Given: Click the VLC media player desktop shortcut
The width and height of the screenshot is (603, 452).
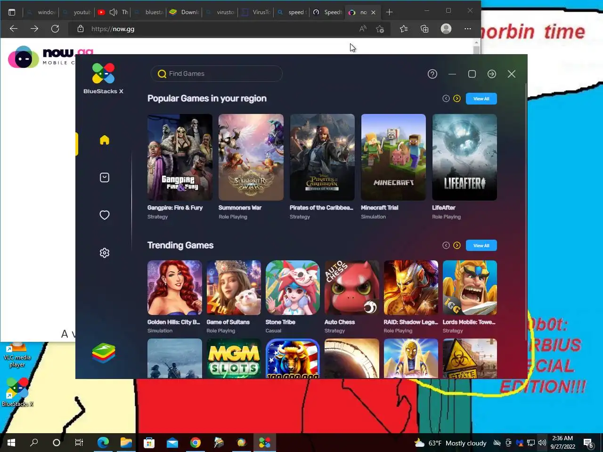Looking at the screenshot, I should click(x=17, y=354).
